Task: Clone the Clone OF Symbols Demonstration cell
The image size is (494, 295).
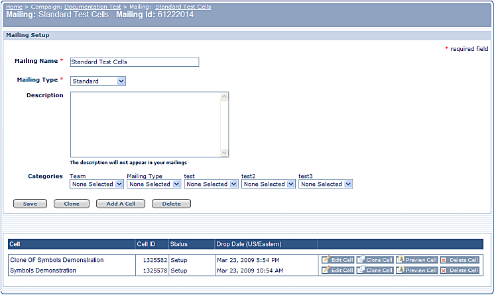Action: (375, 260)
